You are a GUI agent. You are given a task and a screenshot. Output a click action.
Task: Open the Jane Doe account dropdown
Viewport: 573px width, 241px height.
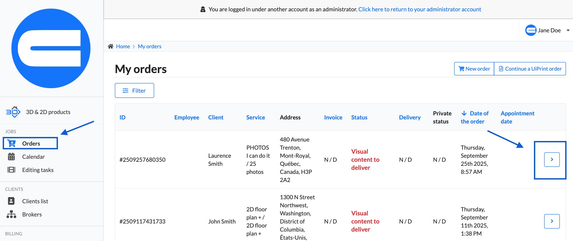(547, 30)
